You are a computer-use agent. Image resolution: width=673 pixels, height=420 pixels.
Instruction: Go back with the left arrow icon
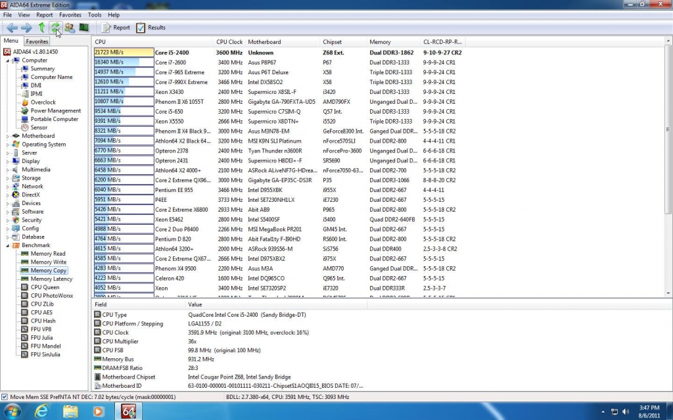coord(12,28)
